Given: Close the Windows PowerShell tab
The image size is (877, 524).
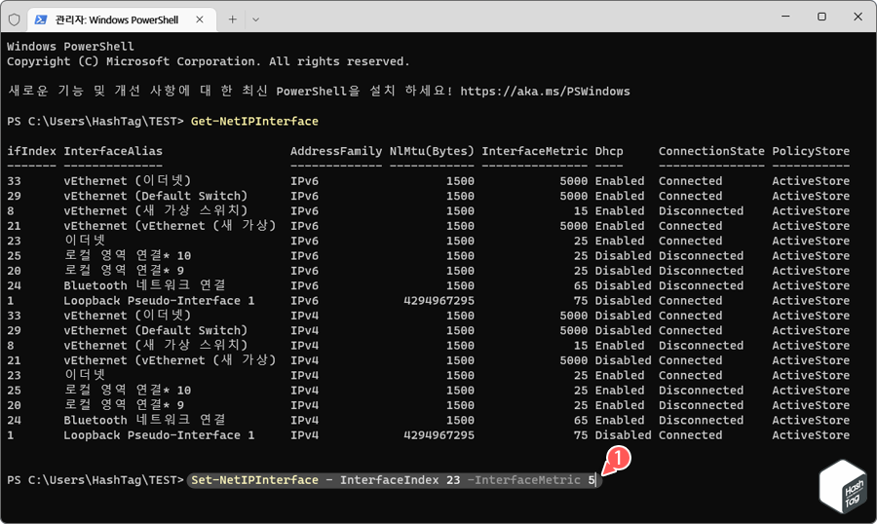Looking at the screenshot, I should (200, 19).
